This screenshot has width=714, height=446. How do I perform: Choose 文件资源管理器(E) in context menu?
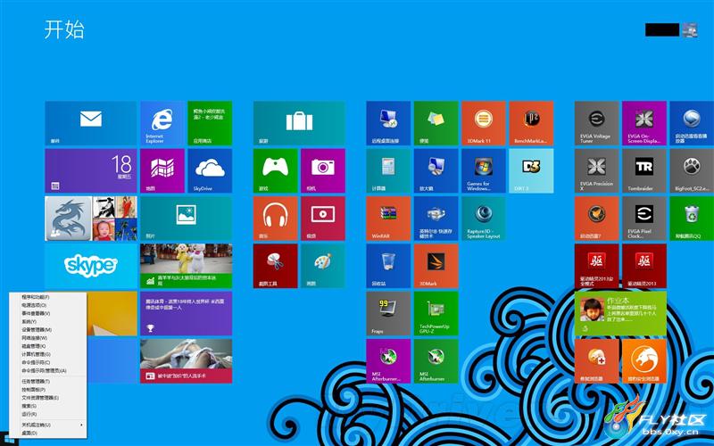click(x=48, y=398)
